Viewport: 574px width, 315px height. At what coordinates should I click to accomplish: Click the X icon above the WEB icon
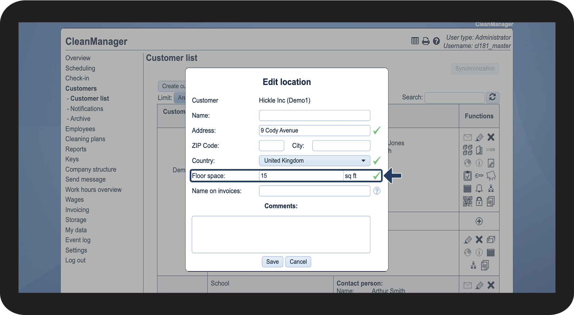[491, 137]
